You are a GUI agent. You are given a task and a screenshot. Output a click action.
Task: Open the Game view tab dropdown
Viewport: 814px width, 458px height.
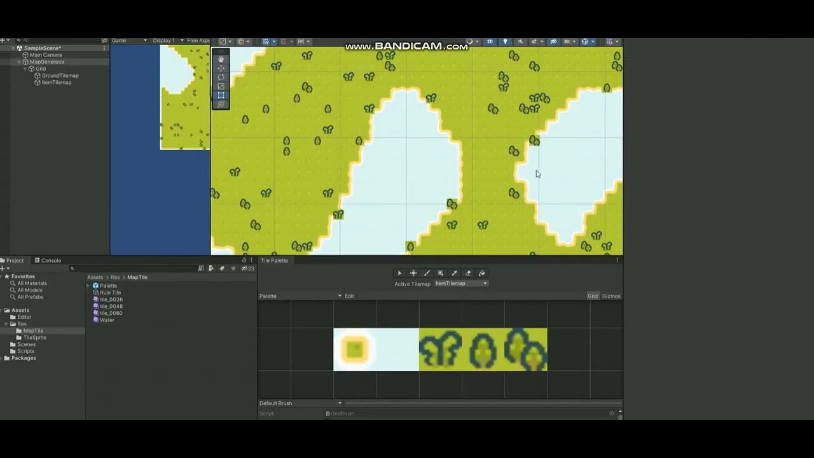click(x=128, y=41)
